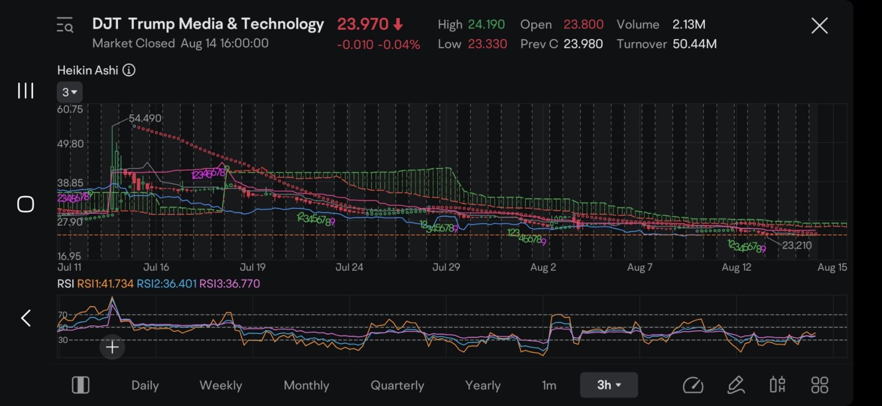
Task: Expand the Heikin Ashi 3 dropdown
Action: tap(69, 92)
